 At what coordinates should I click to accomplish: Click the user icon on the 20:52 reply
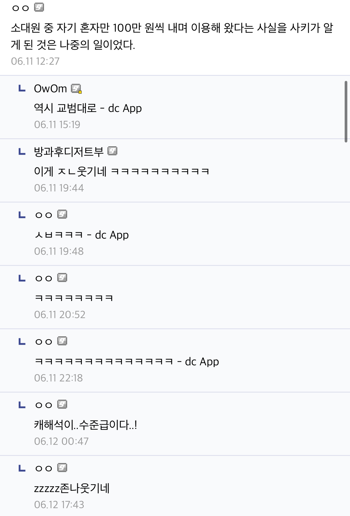[x=62, y=278]
